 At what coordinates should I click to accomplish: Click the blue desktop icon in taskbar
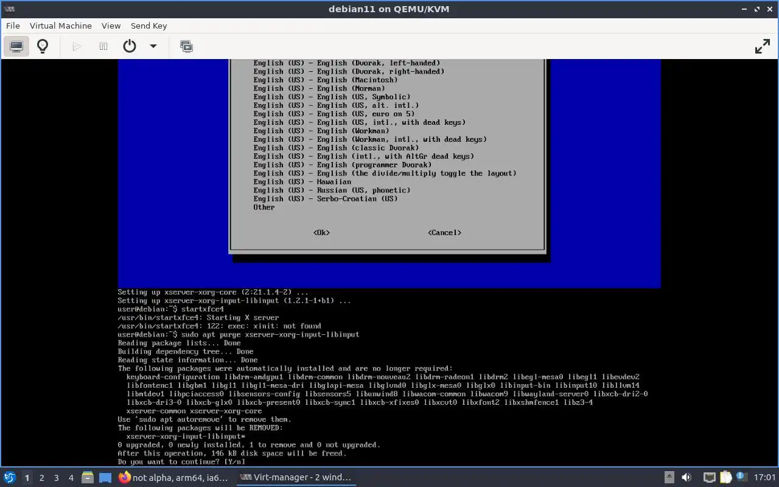click(105, 478)
